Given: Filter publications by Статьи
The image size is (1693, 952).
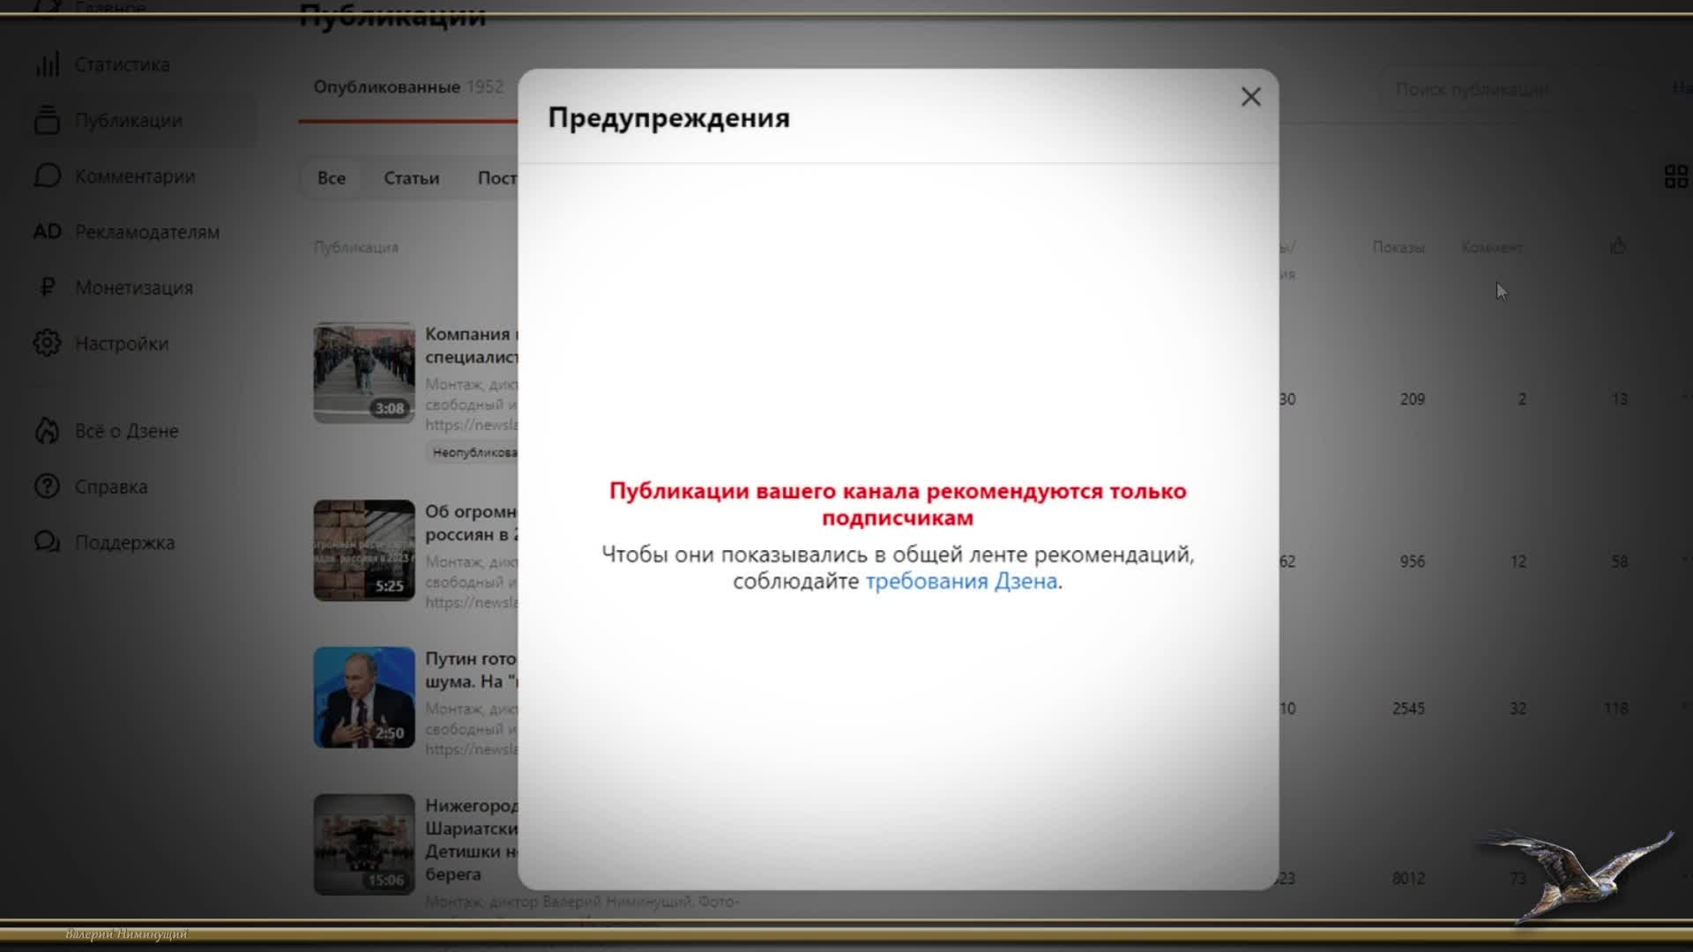Looking at the screenshot, I should click(x=412, y=178).
